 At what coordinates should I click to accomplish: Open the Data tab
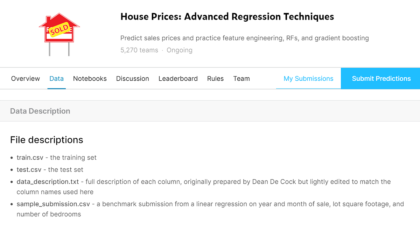click(x=56, y=79)
